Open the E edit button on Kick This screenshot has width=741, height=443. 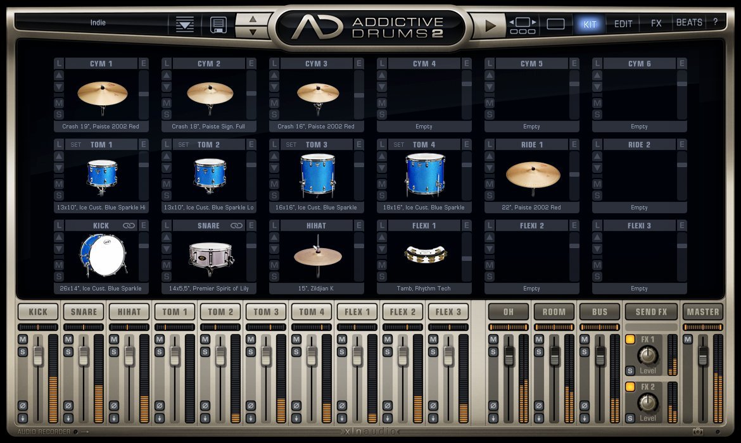coord(143,225)
